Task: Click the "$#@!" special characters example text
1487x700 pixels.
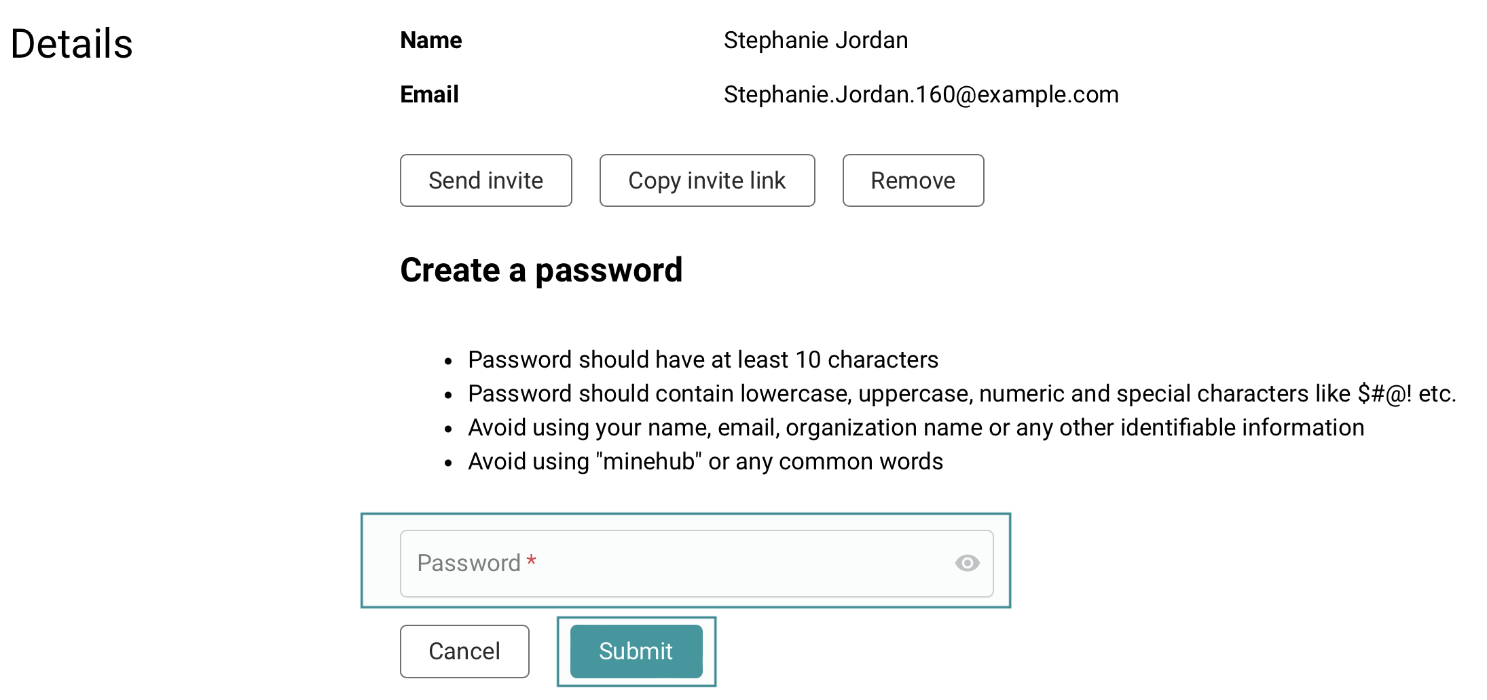Action: 1384,393
